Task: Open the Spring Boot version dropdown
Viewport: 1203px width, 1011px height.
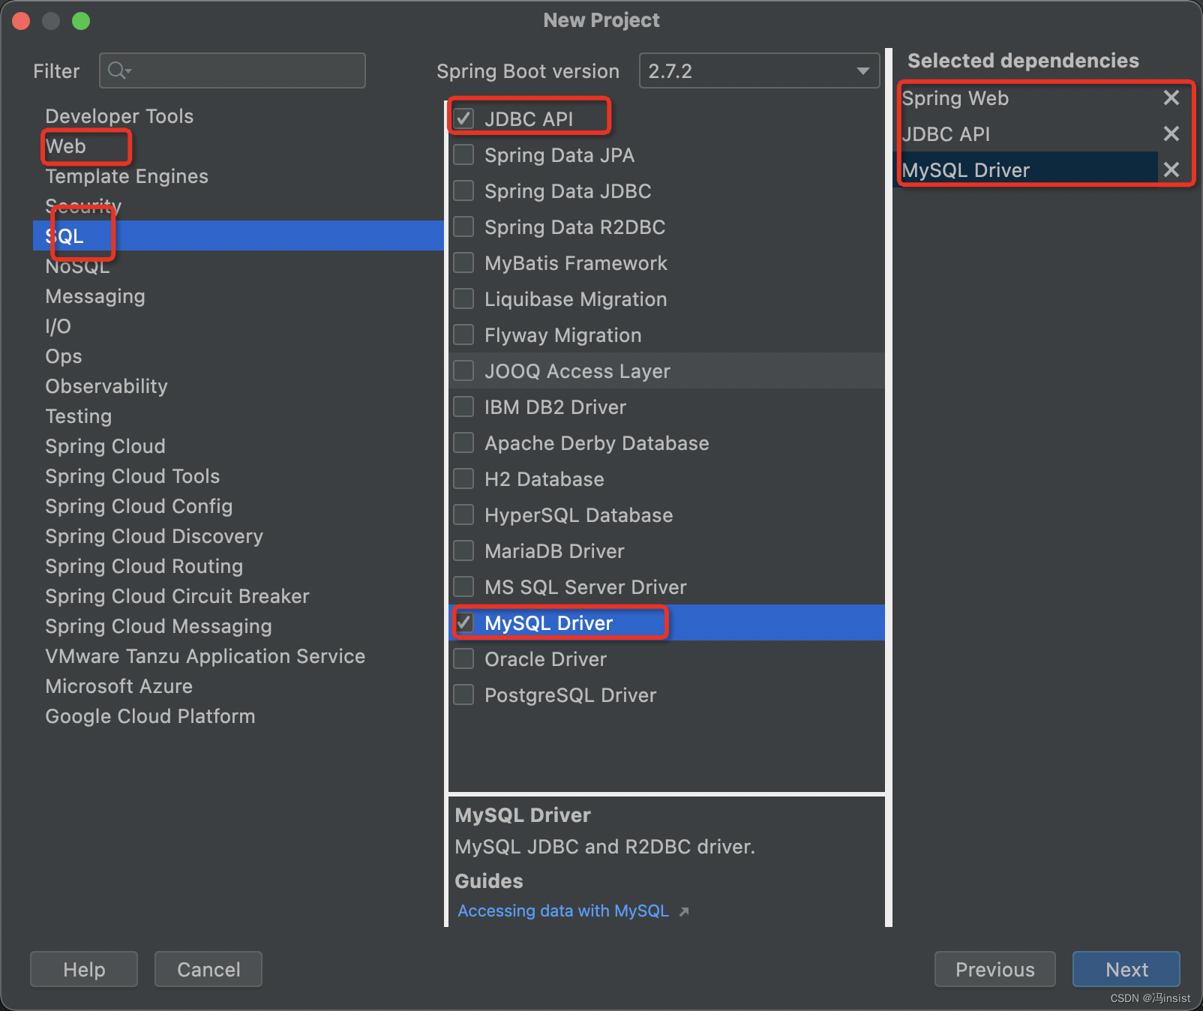Action: [862, 70]
